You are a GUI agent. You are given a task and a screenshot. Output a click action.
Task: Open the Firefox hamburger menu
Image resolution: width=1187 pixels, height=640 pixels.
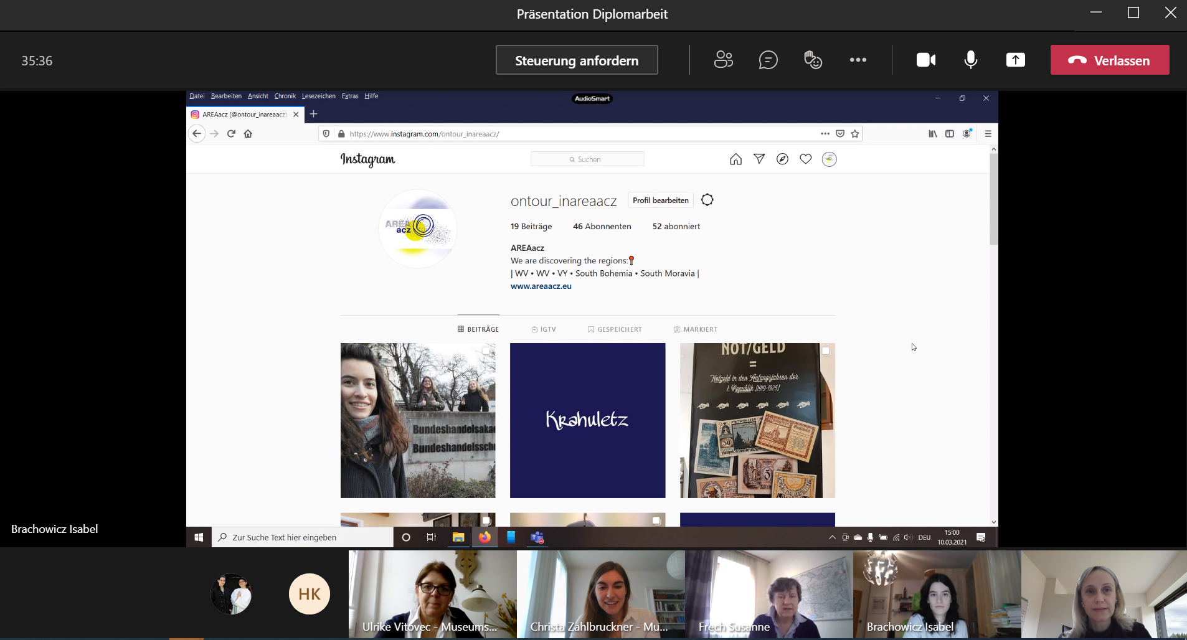988,134
